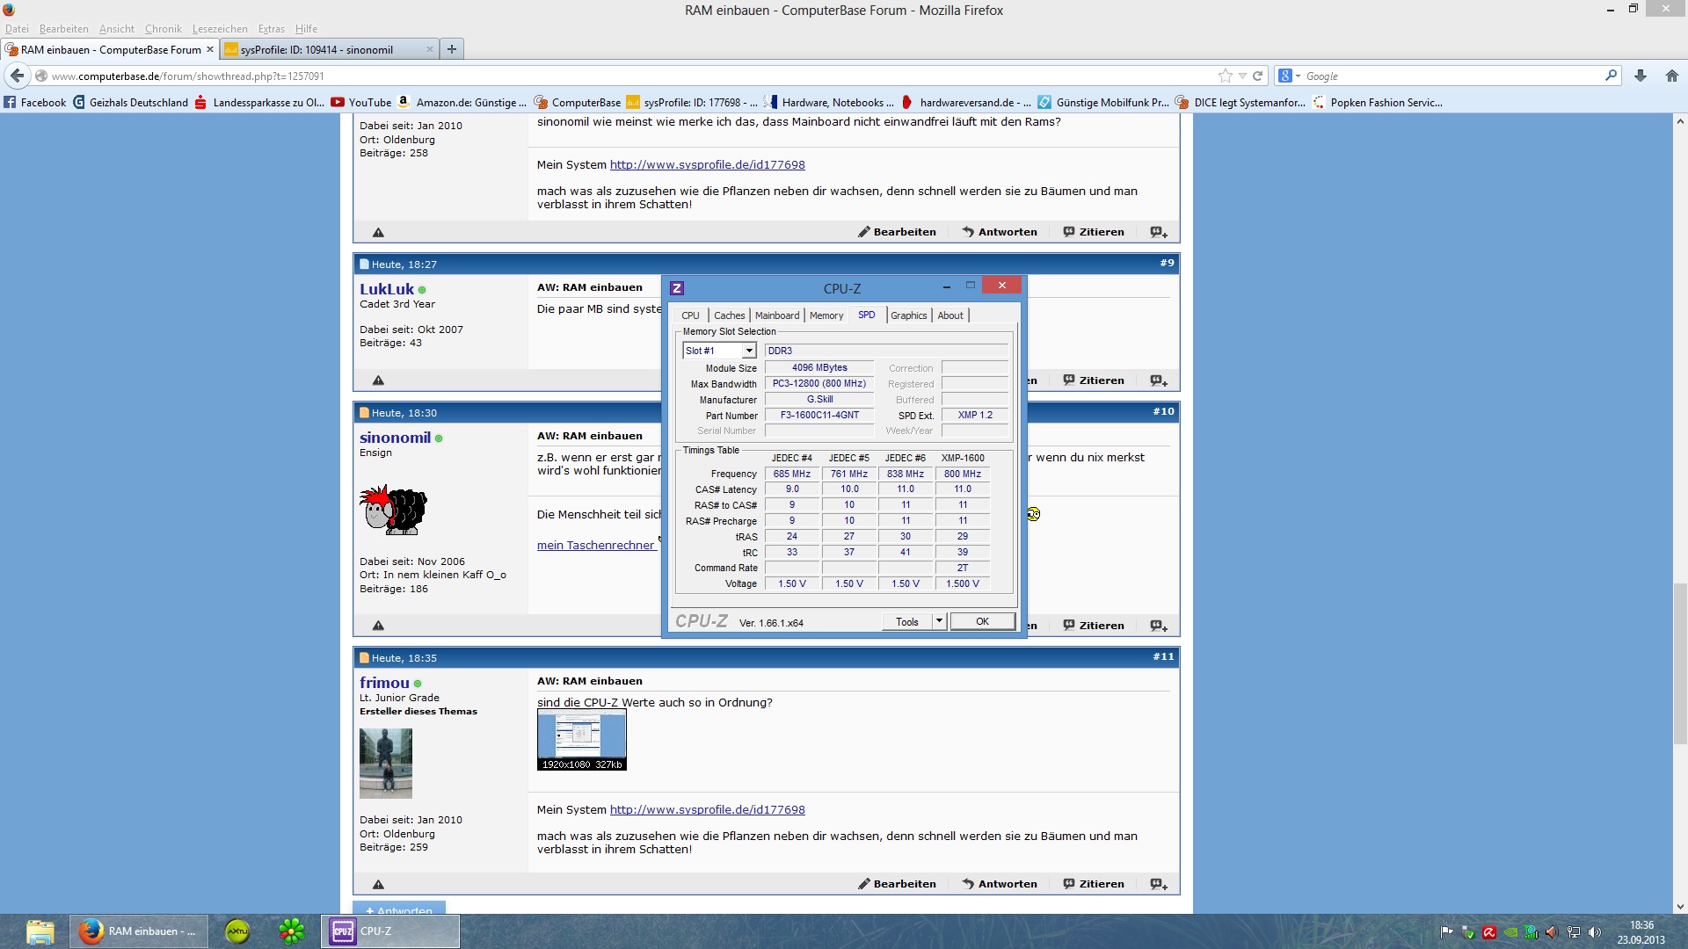Image resolution: width=1688 pixels, height=949 pixels.
Task: Click the Firefox back arrow button
Action: 17,76
